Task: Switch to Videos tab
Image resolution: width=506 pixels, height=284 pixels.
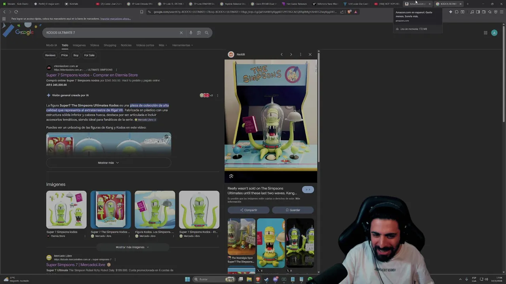Action: (94, 45)
